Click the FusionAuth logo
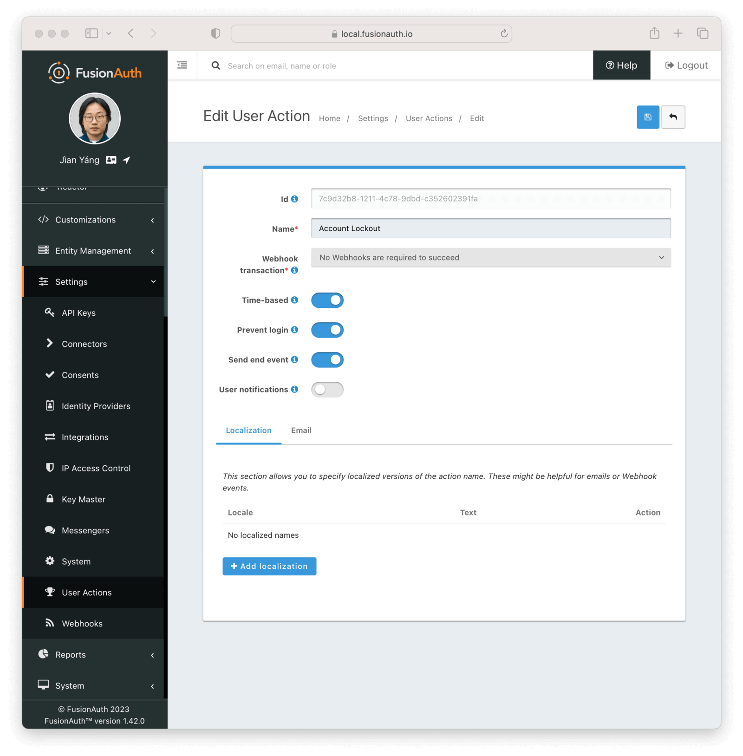This screenshot has height=756, width=743. tap(94, 72)
